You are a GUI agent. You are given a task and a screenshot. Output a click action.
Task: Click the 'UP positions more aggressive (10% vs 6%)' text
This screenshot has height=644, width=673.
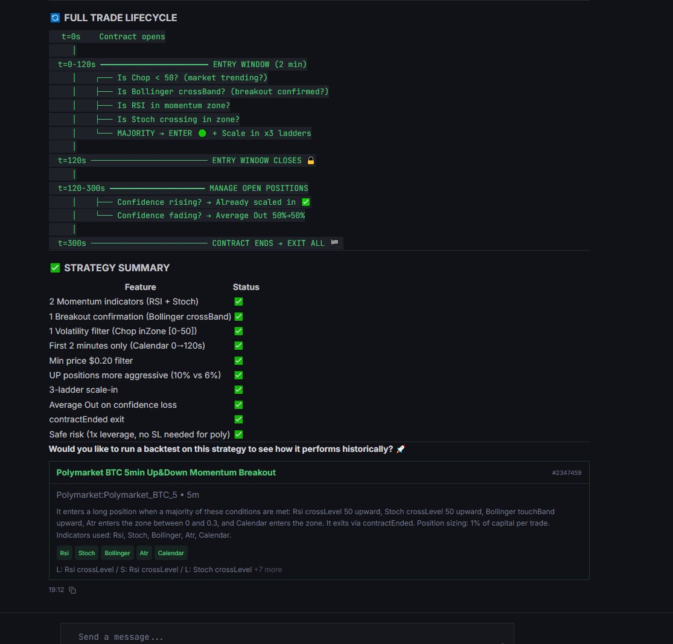click(x=135, y=376)
